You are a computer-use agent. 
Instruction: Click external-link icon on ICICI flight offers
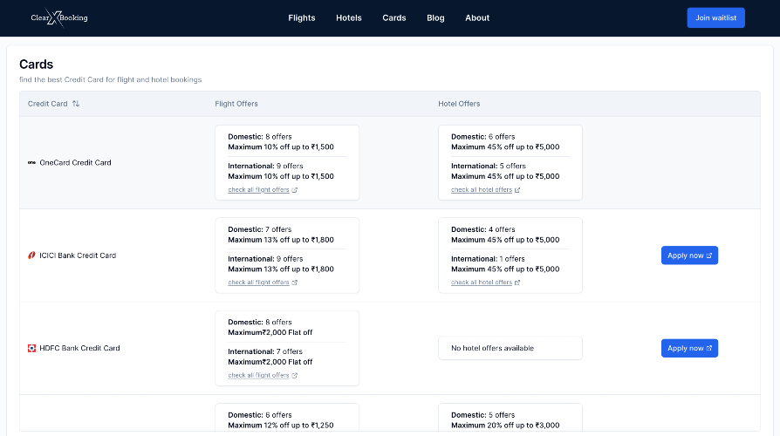[295, 283]
